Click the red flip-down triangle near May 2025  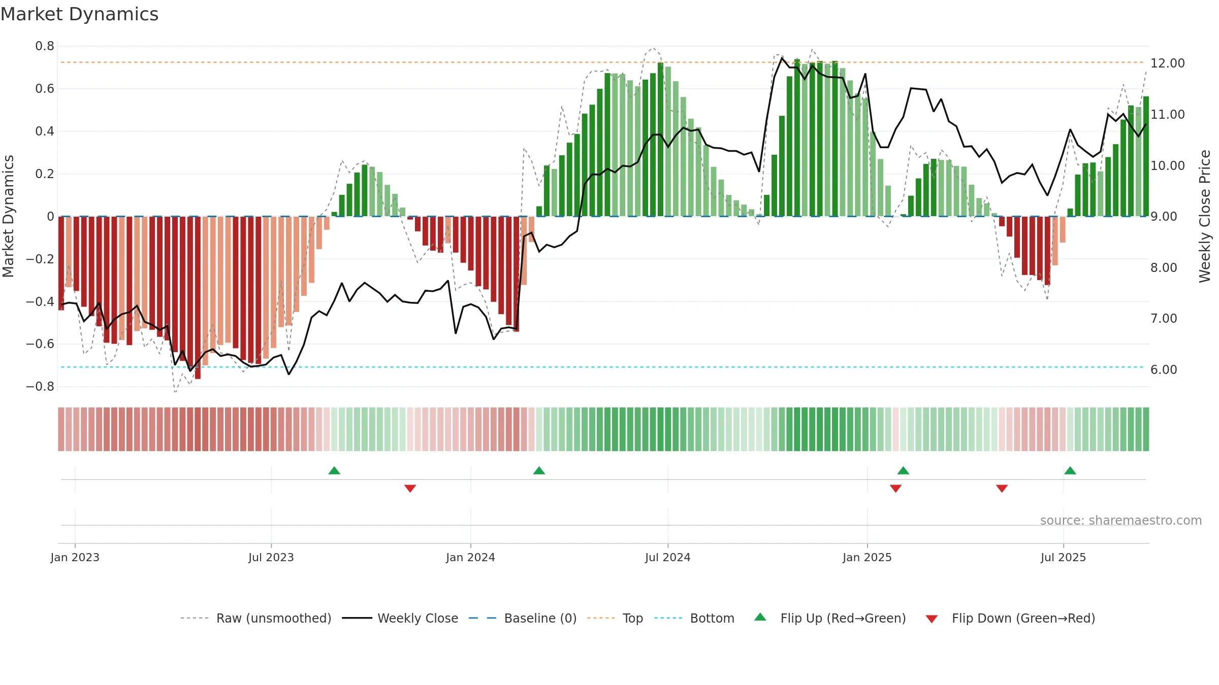tap(1002, 488)
